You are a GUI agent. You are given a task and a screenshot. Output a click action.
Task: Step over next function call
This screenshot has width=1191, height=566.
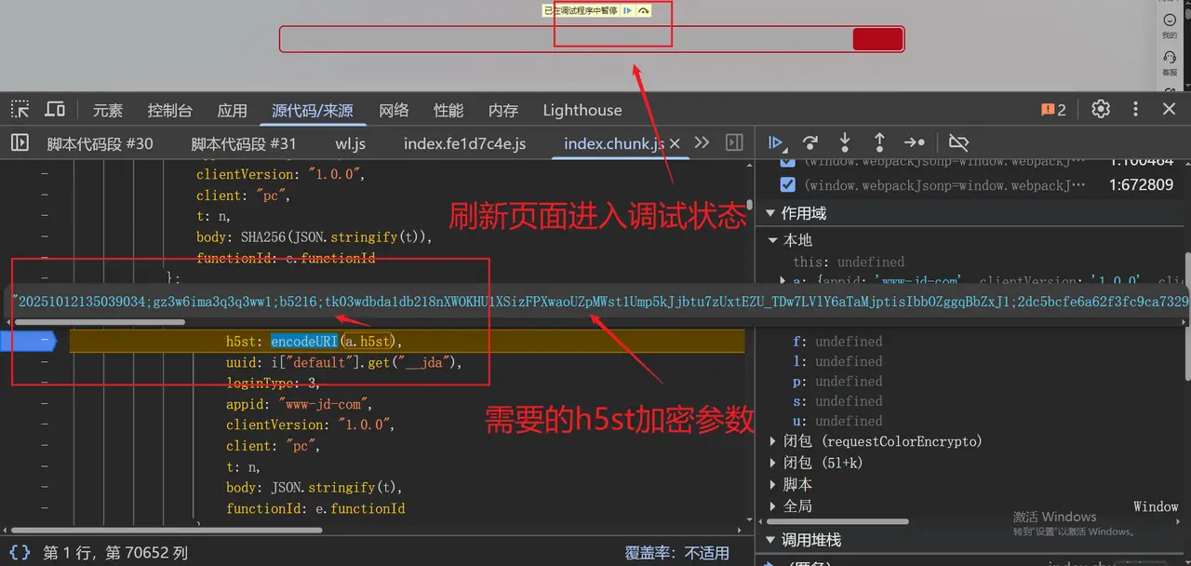(x=810, y=142)
